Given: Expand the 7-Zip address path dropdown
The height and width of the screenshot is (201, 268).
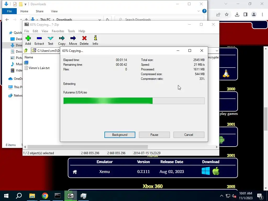Looking at the screenshot, I should point(217,51).
